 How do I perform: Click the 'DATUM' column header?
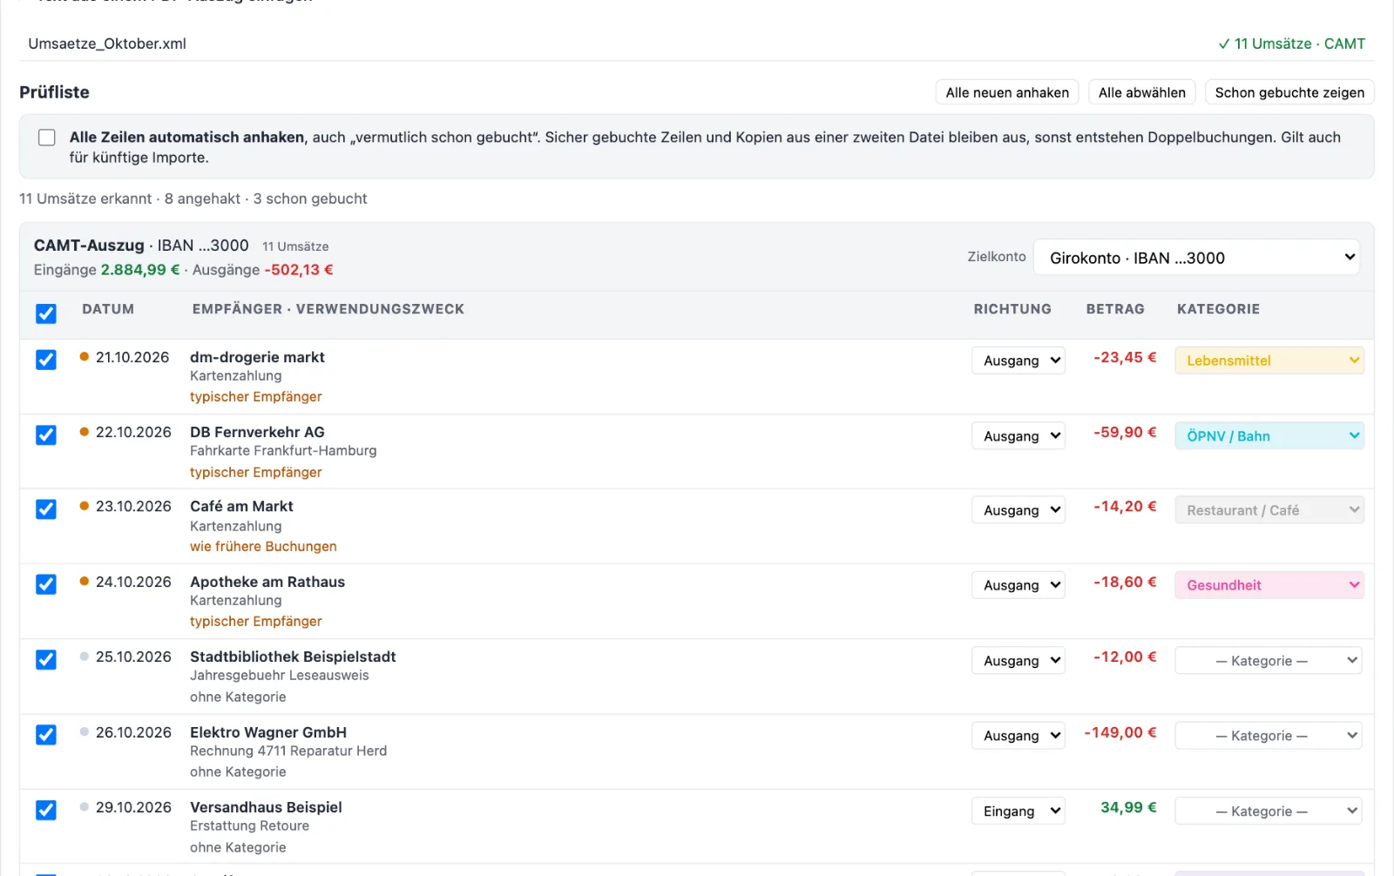click(108, 309)
